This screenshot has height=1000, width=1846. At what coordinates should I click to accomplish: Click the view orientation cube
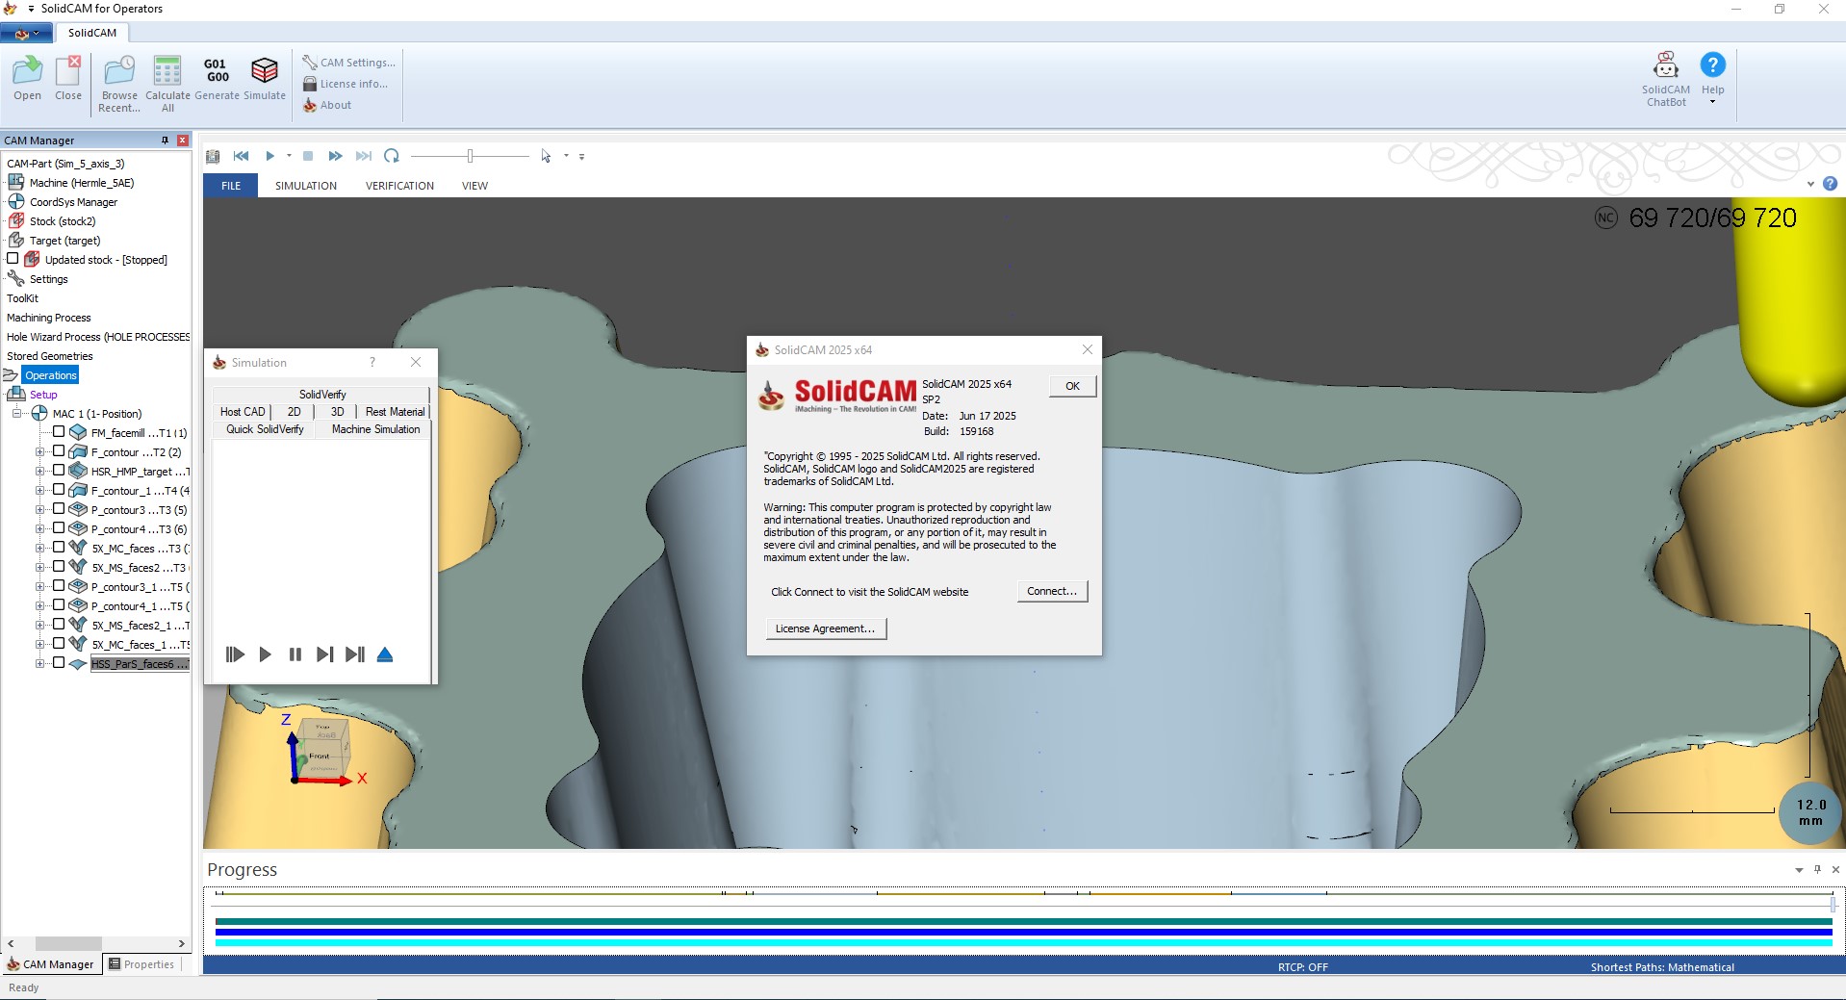tap(323, 747)
